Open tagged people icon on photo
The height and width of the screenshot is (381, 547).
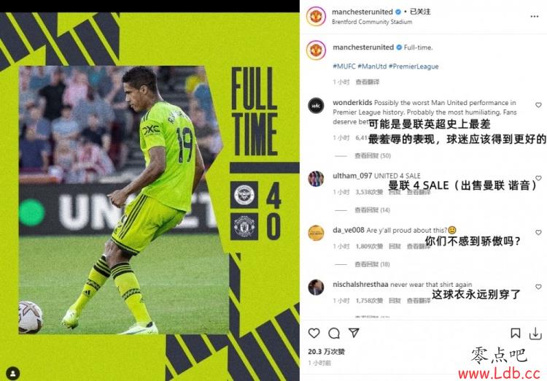tap(13, 374)
